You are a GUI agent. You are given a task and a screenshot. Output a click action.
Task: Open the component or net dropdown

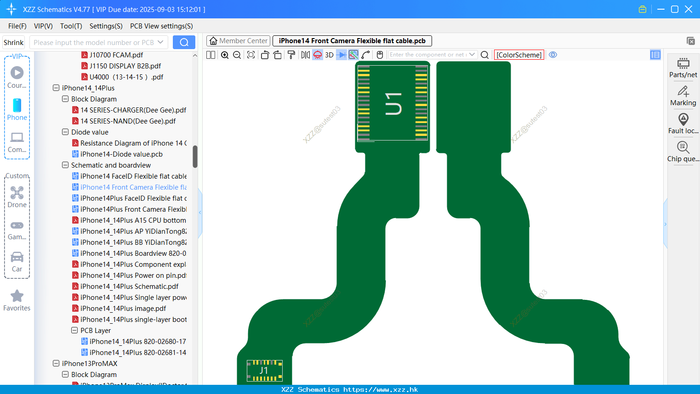tap(472, 55)
